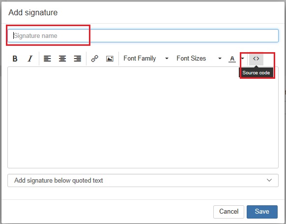Align signature text to the right
The height and width of the screenshot is (224, 286).
(x=78, y=59)
